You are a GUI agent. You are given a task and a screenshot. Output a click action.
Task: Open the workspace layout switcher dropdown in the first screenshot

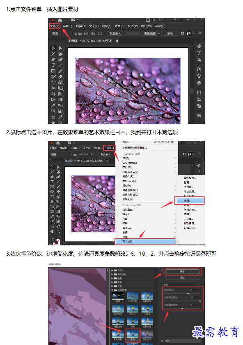tap(75, 20)
